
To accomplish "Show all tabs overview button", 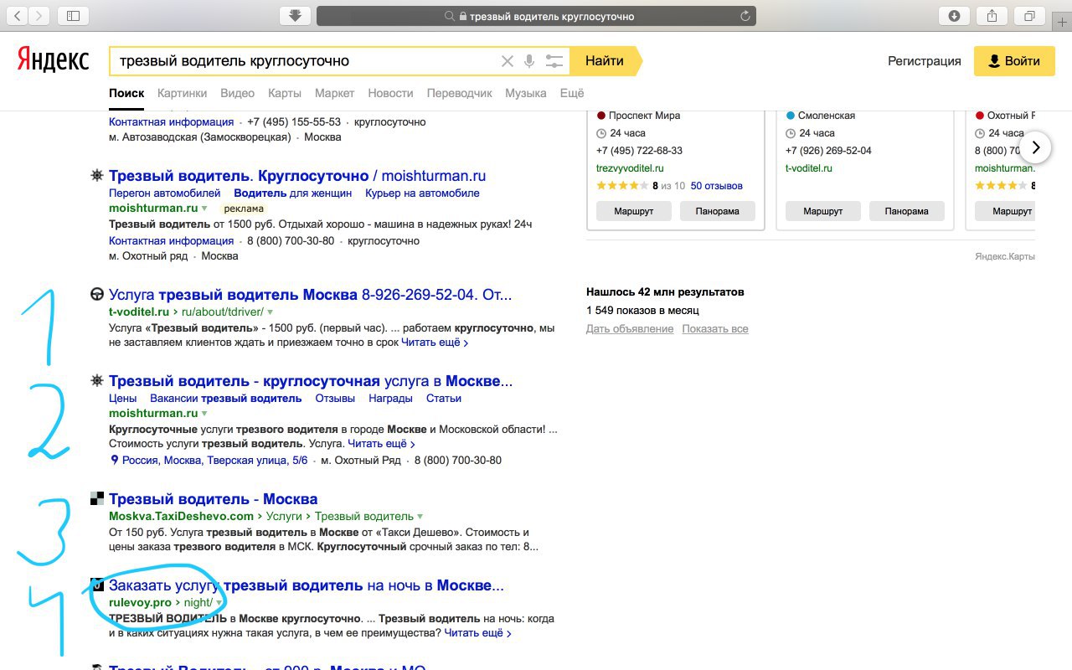I will pyautogui.click(x=1029, y=15).
